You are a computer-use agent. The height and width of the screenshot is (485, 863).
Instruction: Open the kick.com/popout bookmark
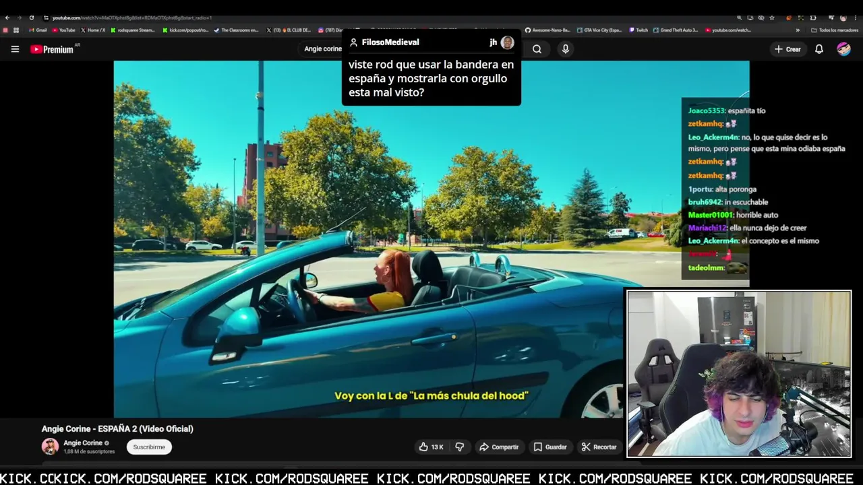click(185, 30)
